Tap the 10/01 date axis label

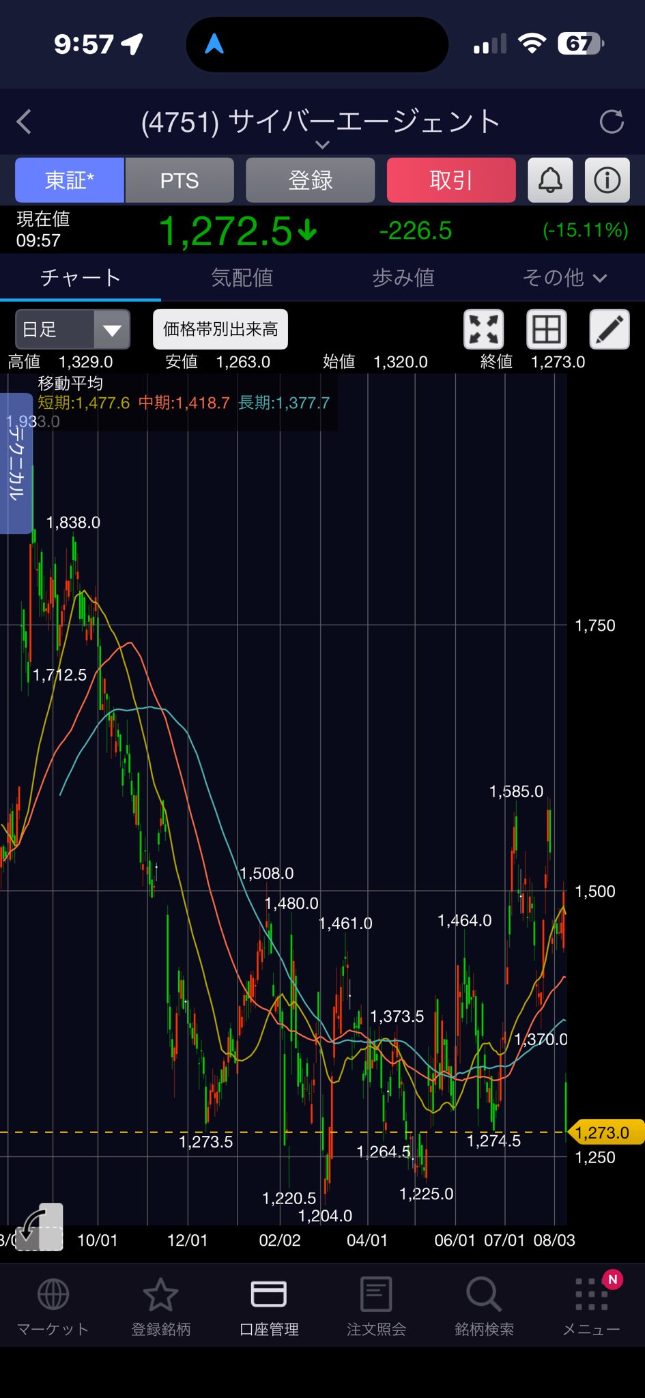click(x=98, y=1240)
